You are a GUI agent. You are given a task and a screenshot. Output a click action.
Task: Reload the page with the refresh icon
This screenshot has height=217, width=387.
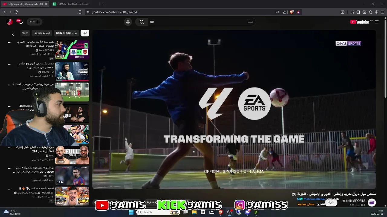[x=16, y=12]
